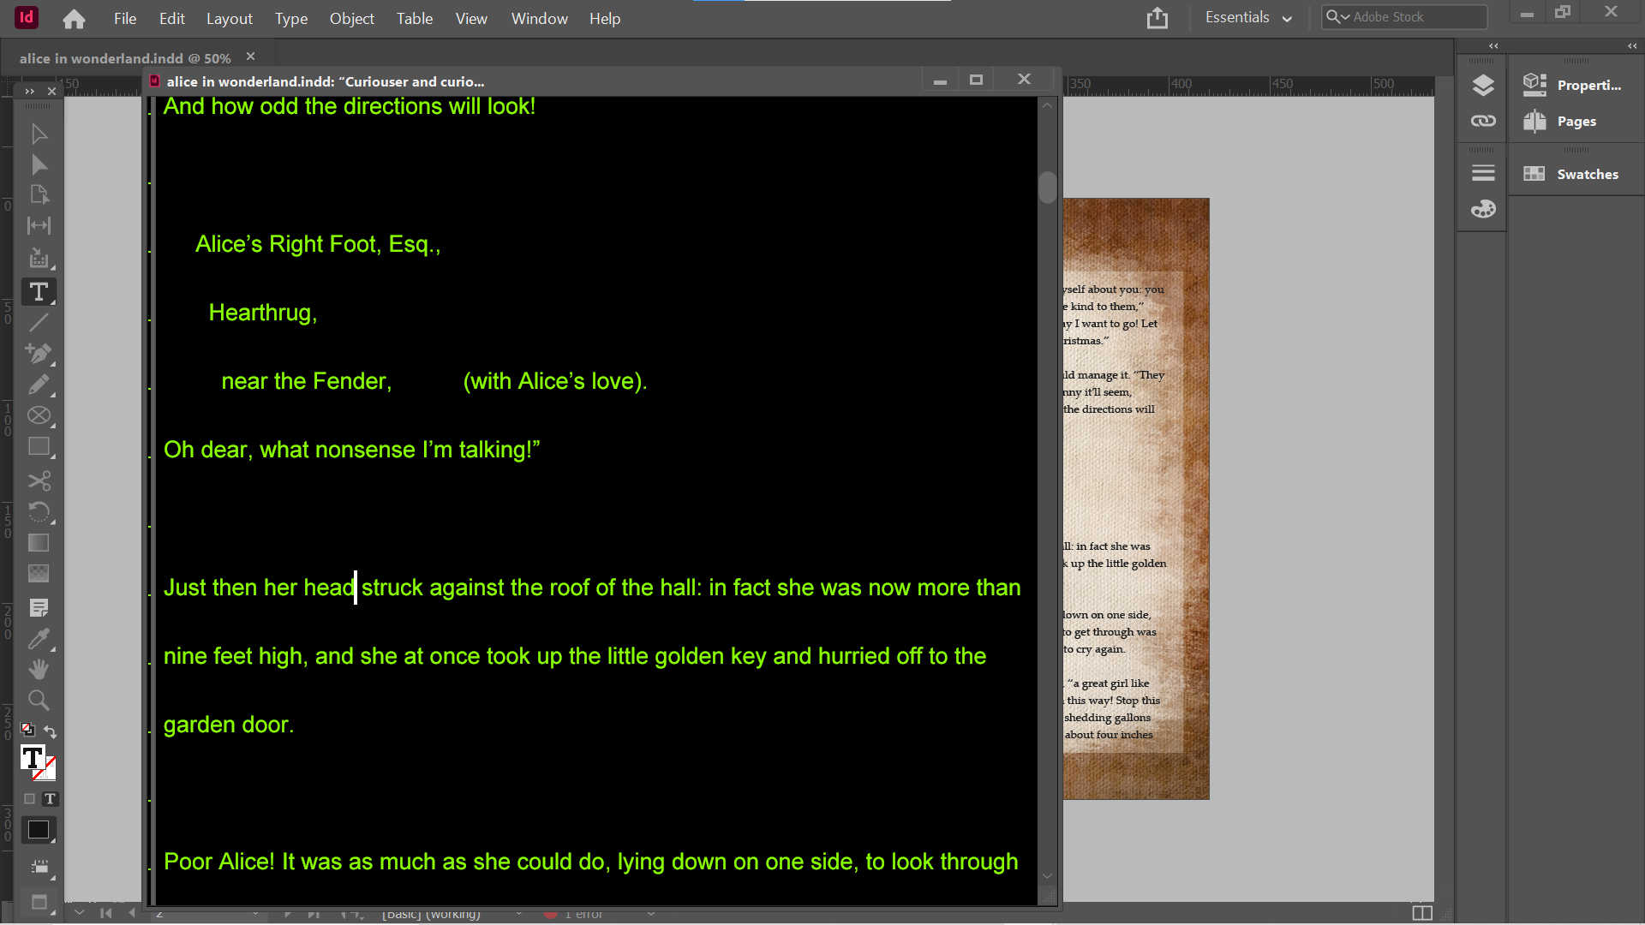This screenshot has height=925, width=1645.
Task: Click the text fill color swatch
Action: tap(33, 757)
